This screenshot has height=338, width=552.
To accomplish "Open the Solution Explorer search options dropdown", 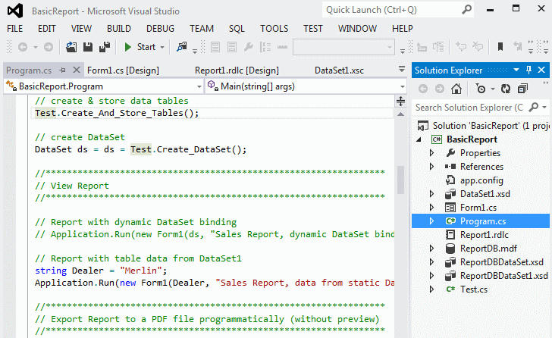I will pos(544,108).
